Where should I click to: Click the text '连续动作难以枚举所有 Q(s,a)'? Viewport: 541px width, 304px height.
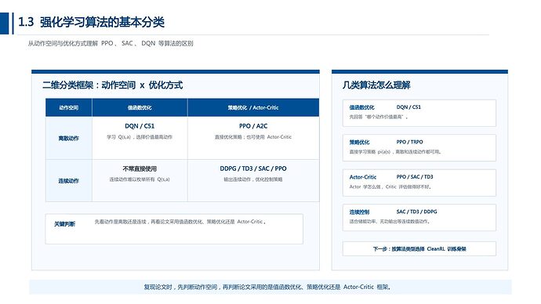tap(140, 179)
